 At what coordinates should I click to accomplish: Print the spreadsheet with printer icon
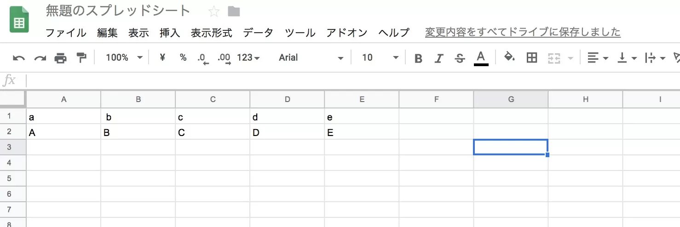point(61,58)
